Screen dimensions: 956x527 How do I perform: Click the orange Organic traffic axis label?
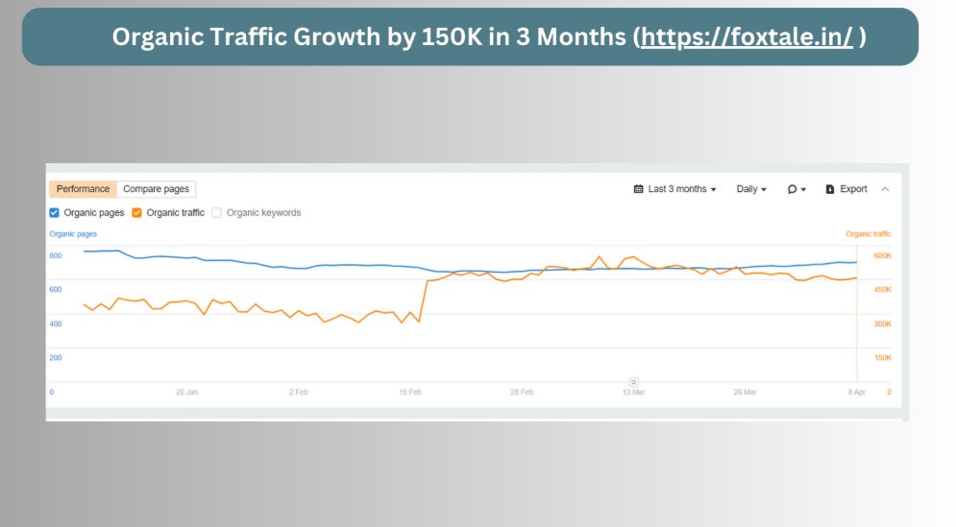(868, 233)
